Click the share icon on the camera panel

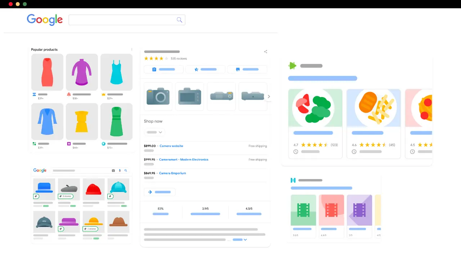265,52
